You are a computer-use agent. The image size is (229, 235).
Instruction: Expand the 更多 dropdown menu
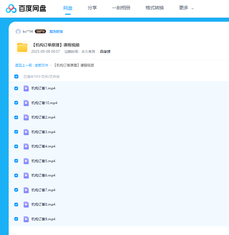[x=186, y=8]
